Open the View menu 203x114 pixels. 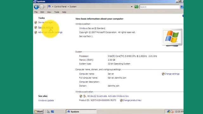[49, 12]
